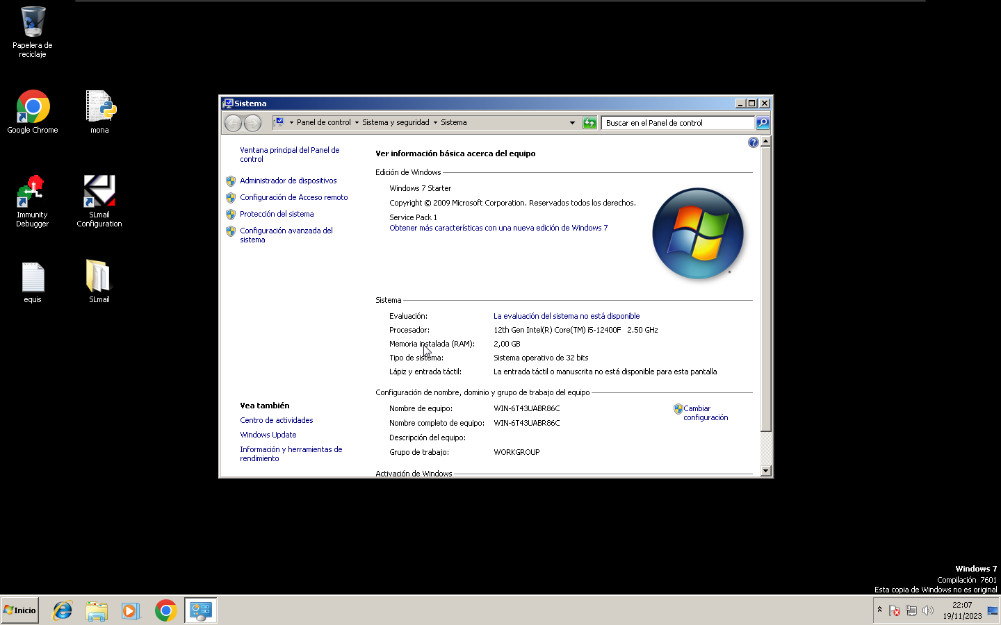1001x625 pixels.
Task: Click the shield icon beside Administrador de dispositivos
Action: click(x=231, y=181)
